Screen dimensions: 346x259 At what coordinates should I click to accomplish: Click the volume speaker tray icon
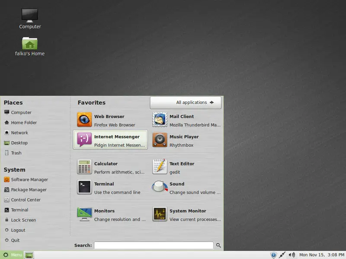292,255
